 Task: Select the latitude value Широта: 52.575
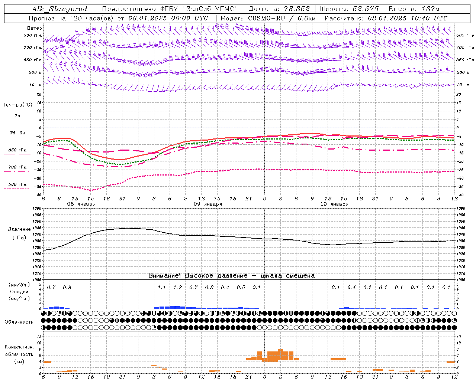pyautogui.click(x=349, y=9)
